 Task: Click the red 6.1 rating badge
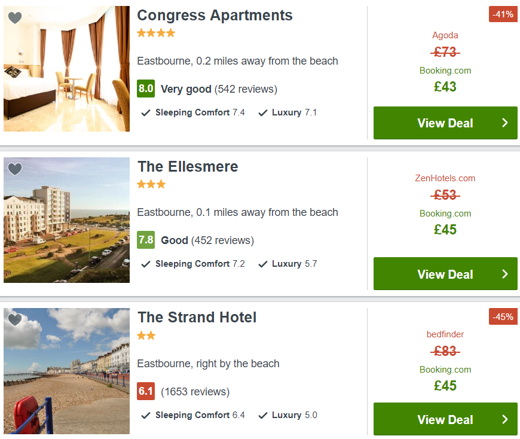coord(146,391)
